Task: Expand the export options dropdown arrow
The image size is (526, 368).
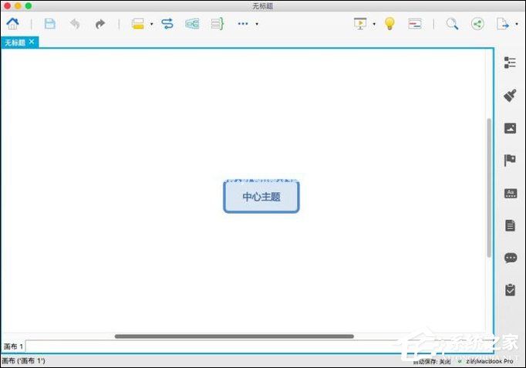Action: point(517,24)
